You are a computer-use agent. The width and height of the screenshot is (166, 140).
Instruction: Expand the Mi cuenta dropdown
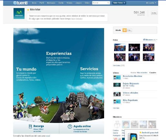[x=151, y=3]
